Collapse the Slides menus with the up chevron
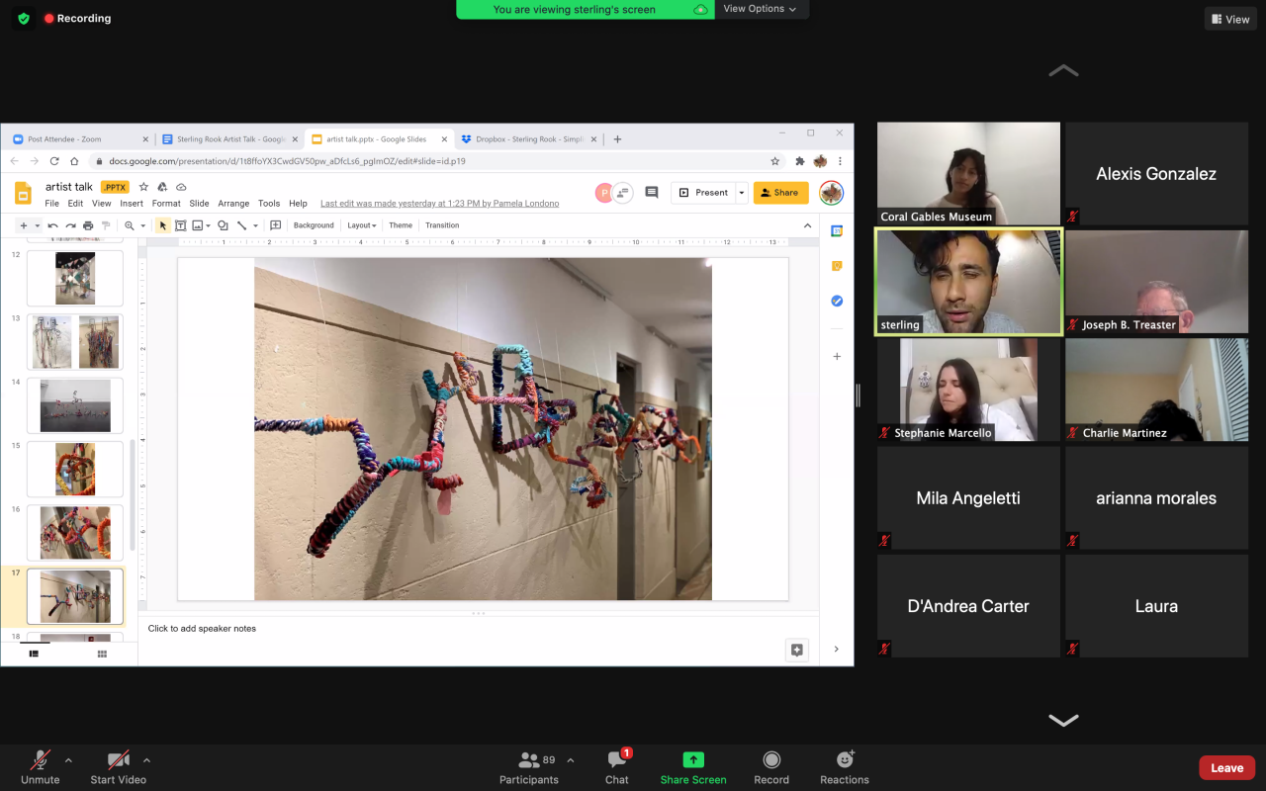This screenshot has width=1266, height=791. 807,225
